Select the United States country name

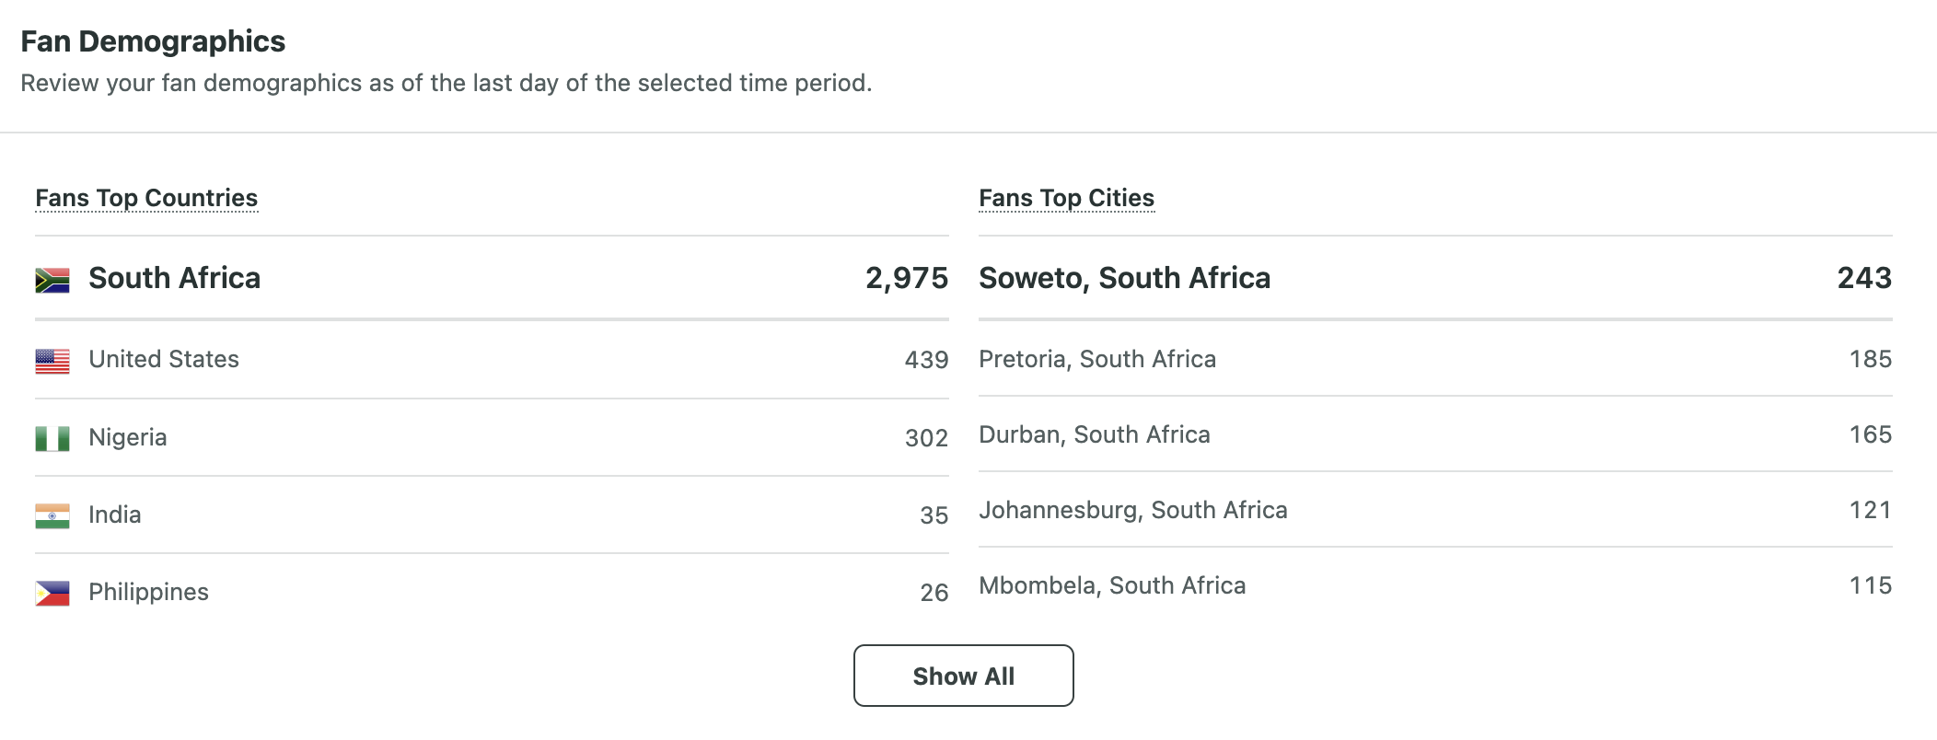pyautogui.click(x=164, y=359)
